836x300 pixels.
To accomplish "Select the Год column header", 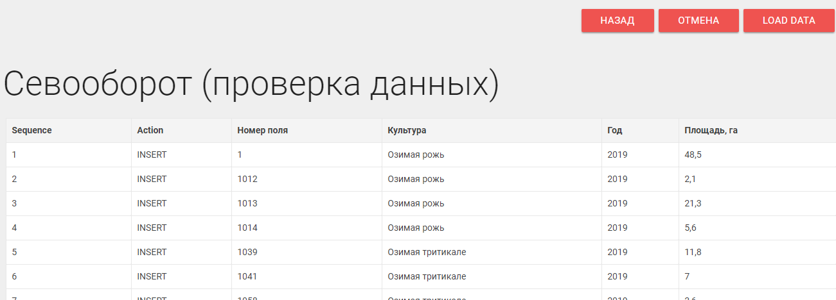I will (614, 130).
